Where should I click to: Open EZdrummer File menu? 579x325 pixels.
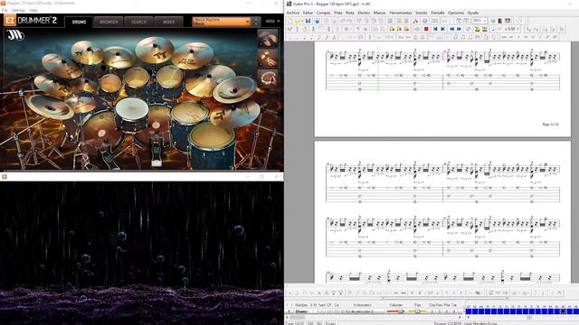(x=5, y=10)
